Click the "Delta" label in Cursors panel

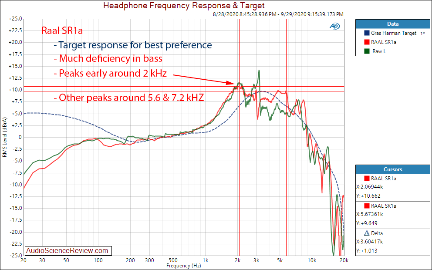377,233
